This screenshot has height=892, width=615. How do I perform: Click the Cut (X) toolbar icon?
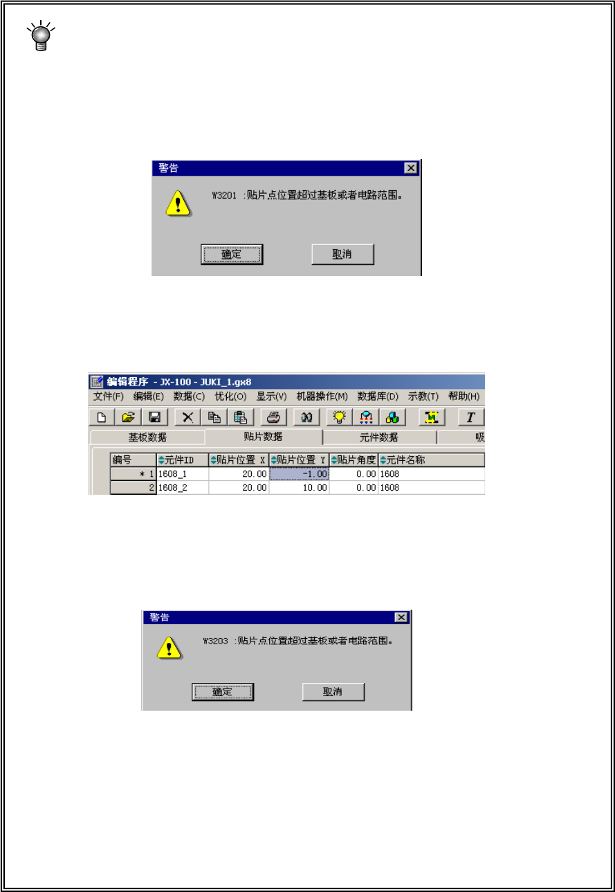[187, 417]
